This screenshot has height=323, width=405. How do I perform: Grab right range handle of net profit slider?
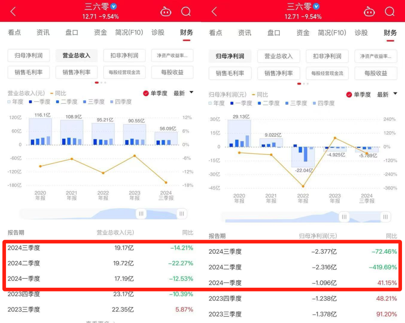tap(385, 217)
